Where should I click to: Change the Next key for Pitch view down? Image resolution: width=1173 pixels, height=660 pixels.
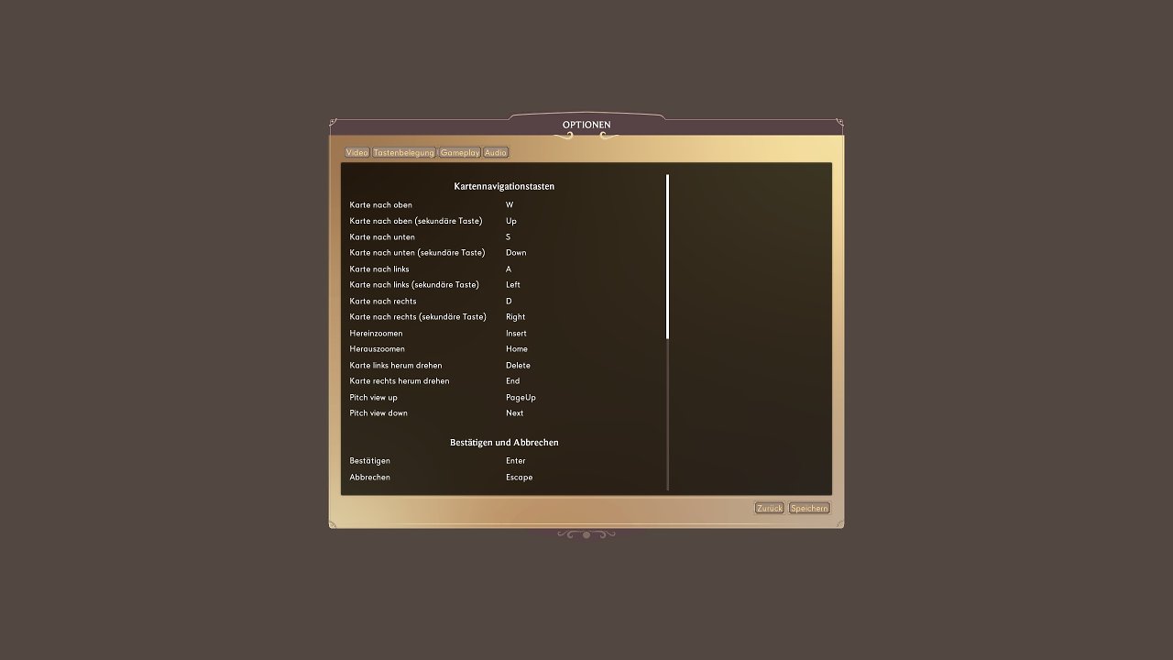tap(515, 413)
